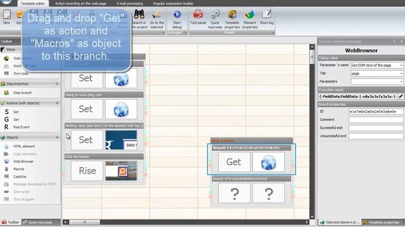The width and height of the screenshot is (405, 227).
Task: Collapse the Step branches section
Action: point(57,84)
